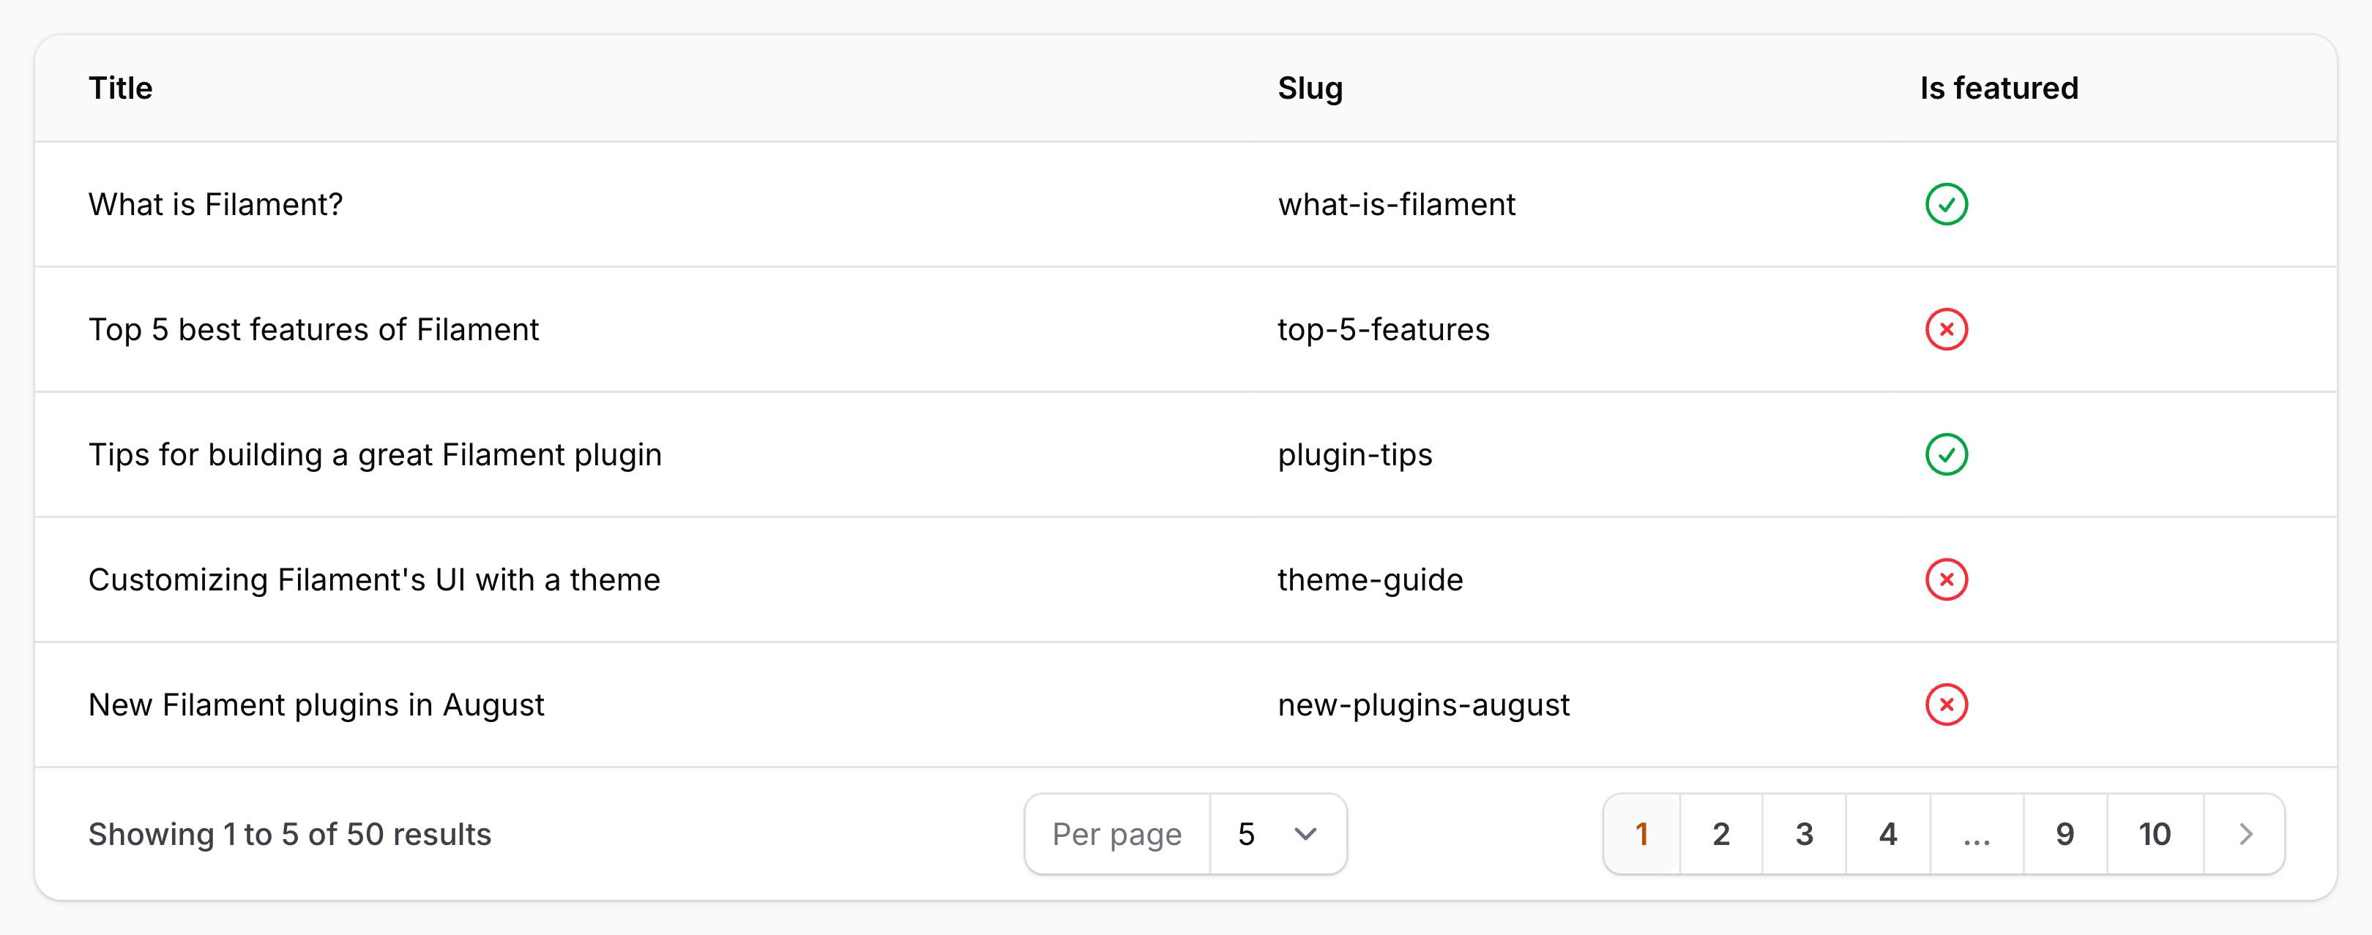Image resolution: width=2372 pixels, height=935 pixels.
Task: Open the Per page dropdown
Action: 1278,834
